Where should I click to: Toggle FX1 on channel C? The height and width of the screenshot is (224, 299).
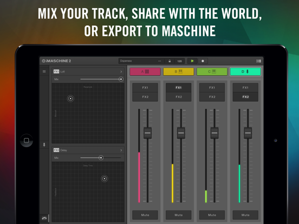pos(212,88)
